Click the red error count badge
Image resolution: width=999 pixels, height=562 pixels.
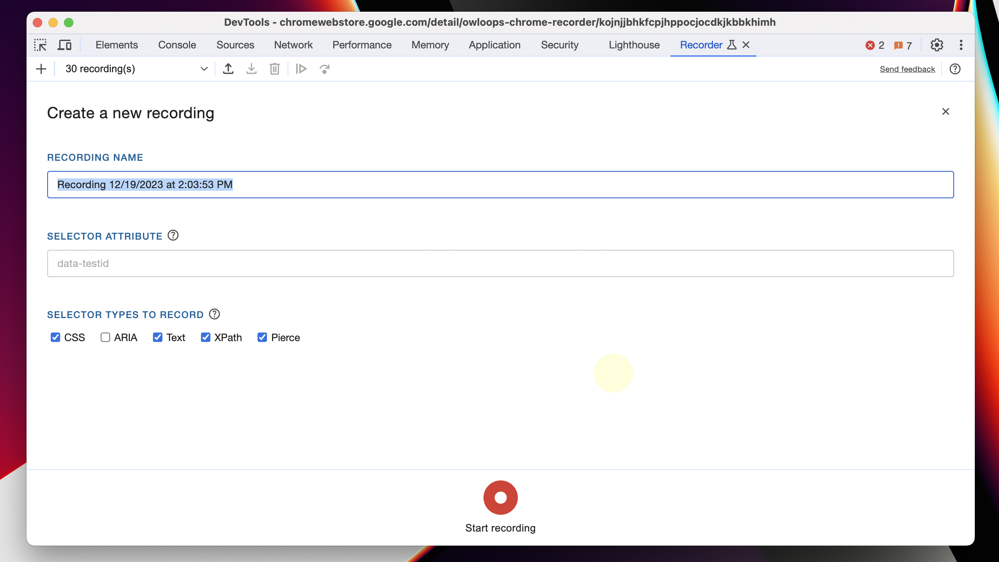(875, 45)
